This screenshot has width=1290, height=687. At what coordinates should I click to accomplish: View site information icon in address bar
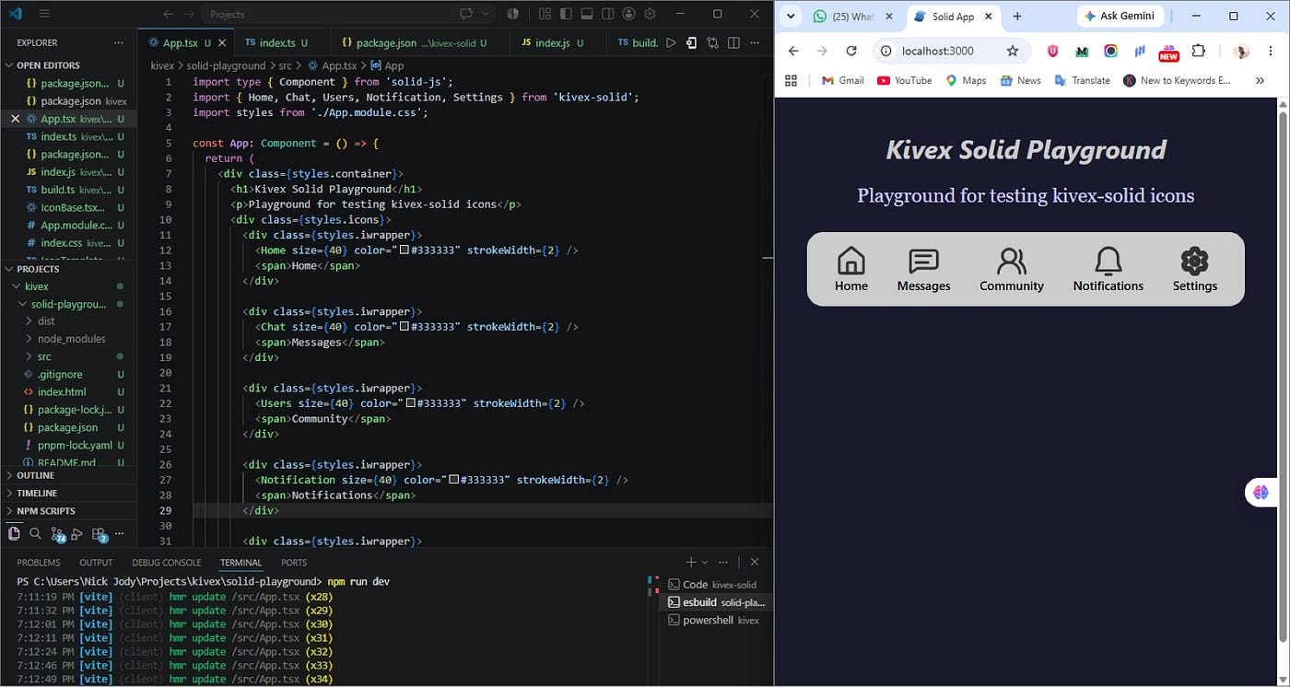[x=885, y=51]
